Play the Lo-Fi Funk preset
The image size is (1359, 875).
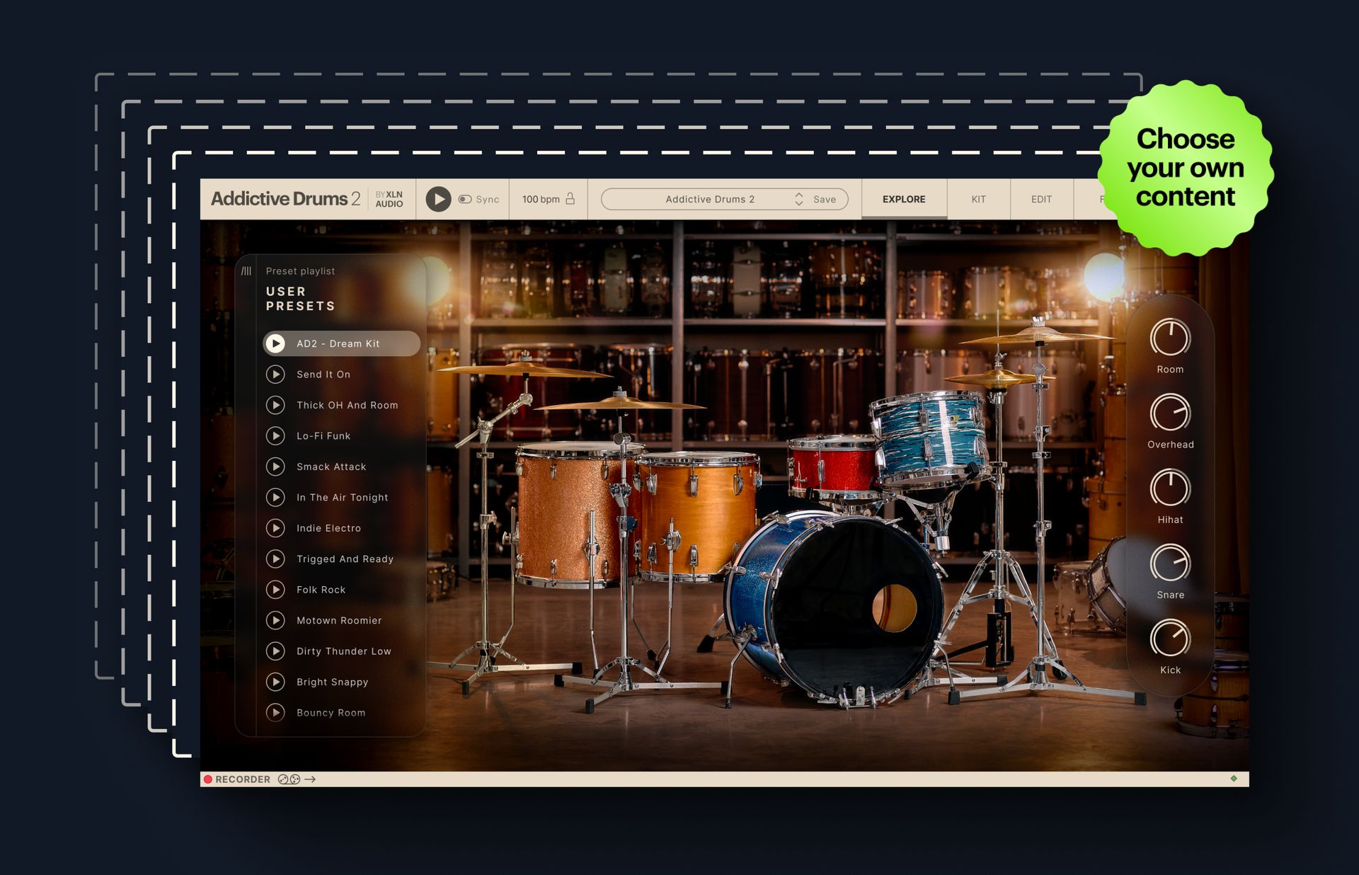click(x=275, y=435)
